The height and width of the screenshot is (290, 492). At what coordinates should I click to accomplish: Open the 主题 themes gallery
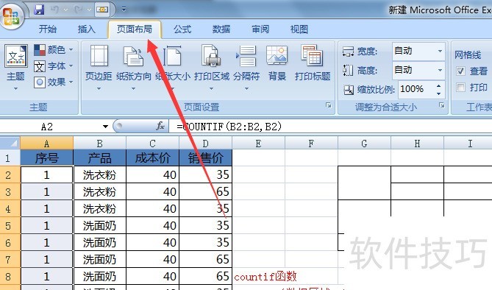tap(15, 67)
